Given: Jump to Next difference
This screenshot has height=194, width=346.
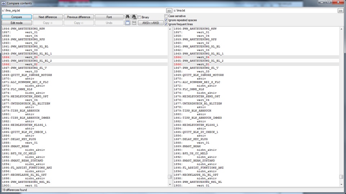Looking at the screenshot, I should coord(48,17).
